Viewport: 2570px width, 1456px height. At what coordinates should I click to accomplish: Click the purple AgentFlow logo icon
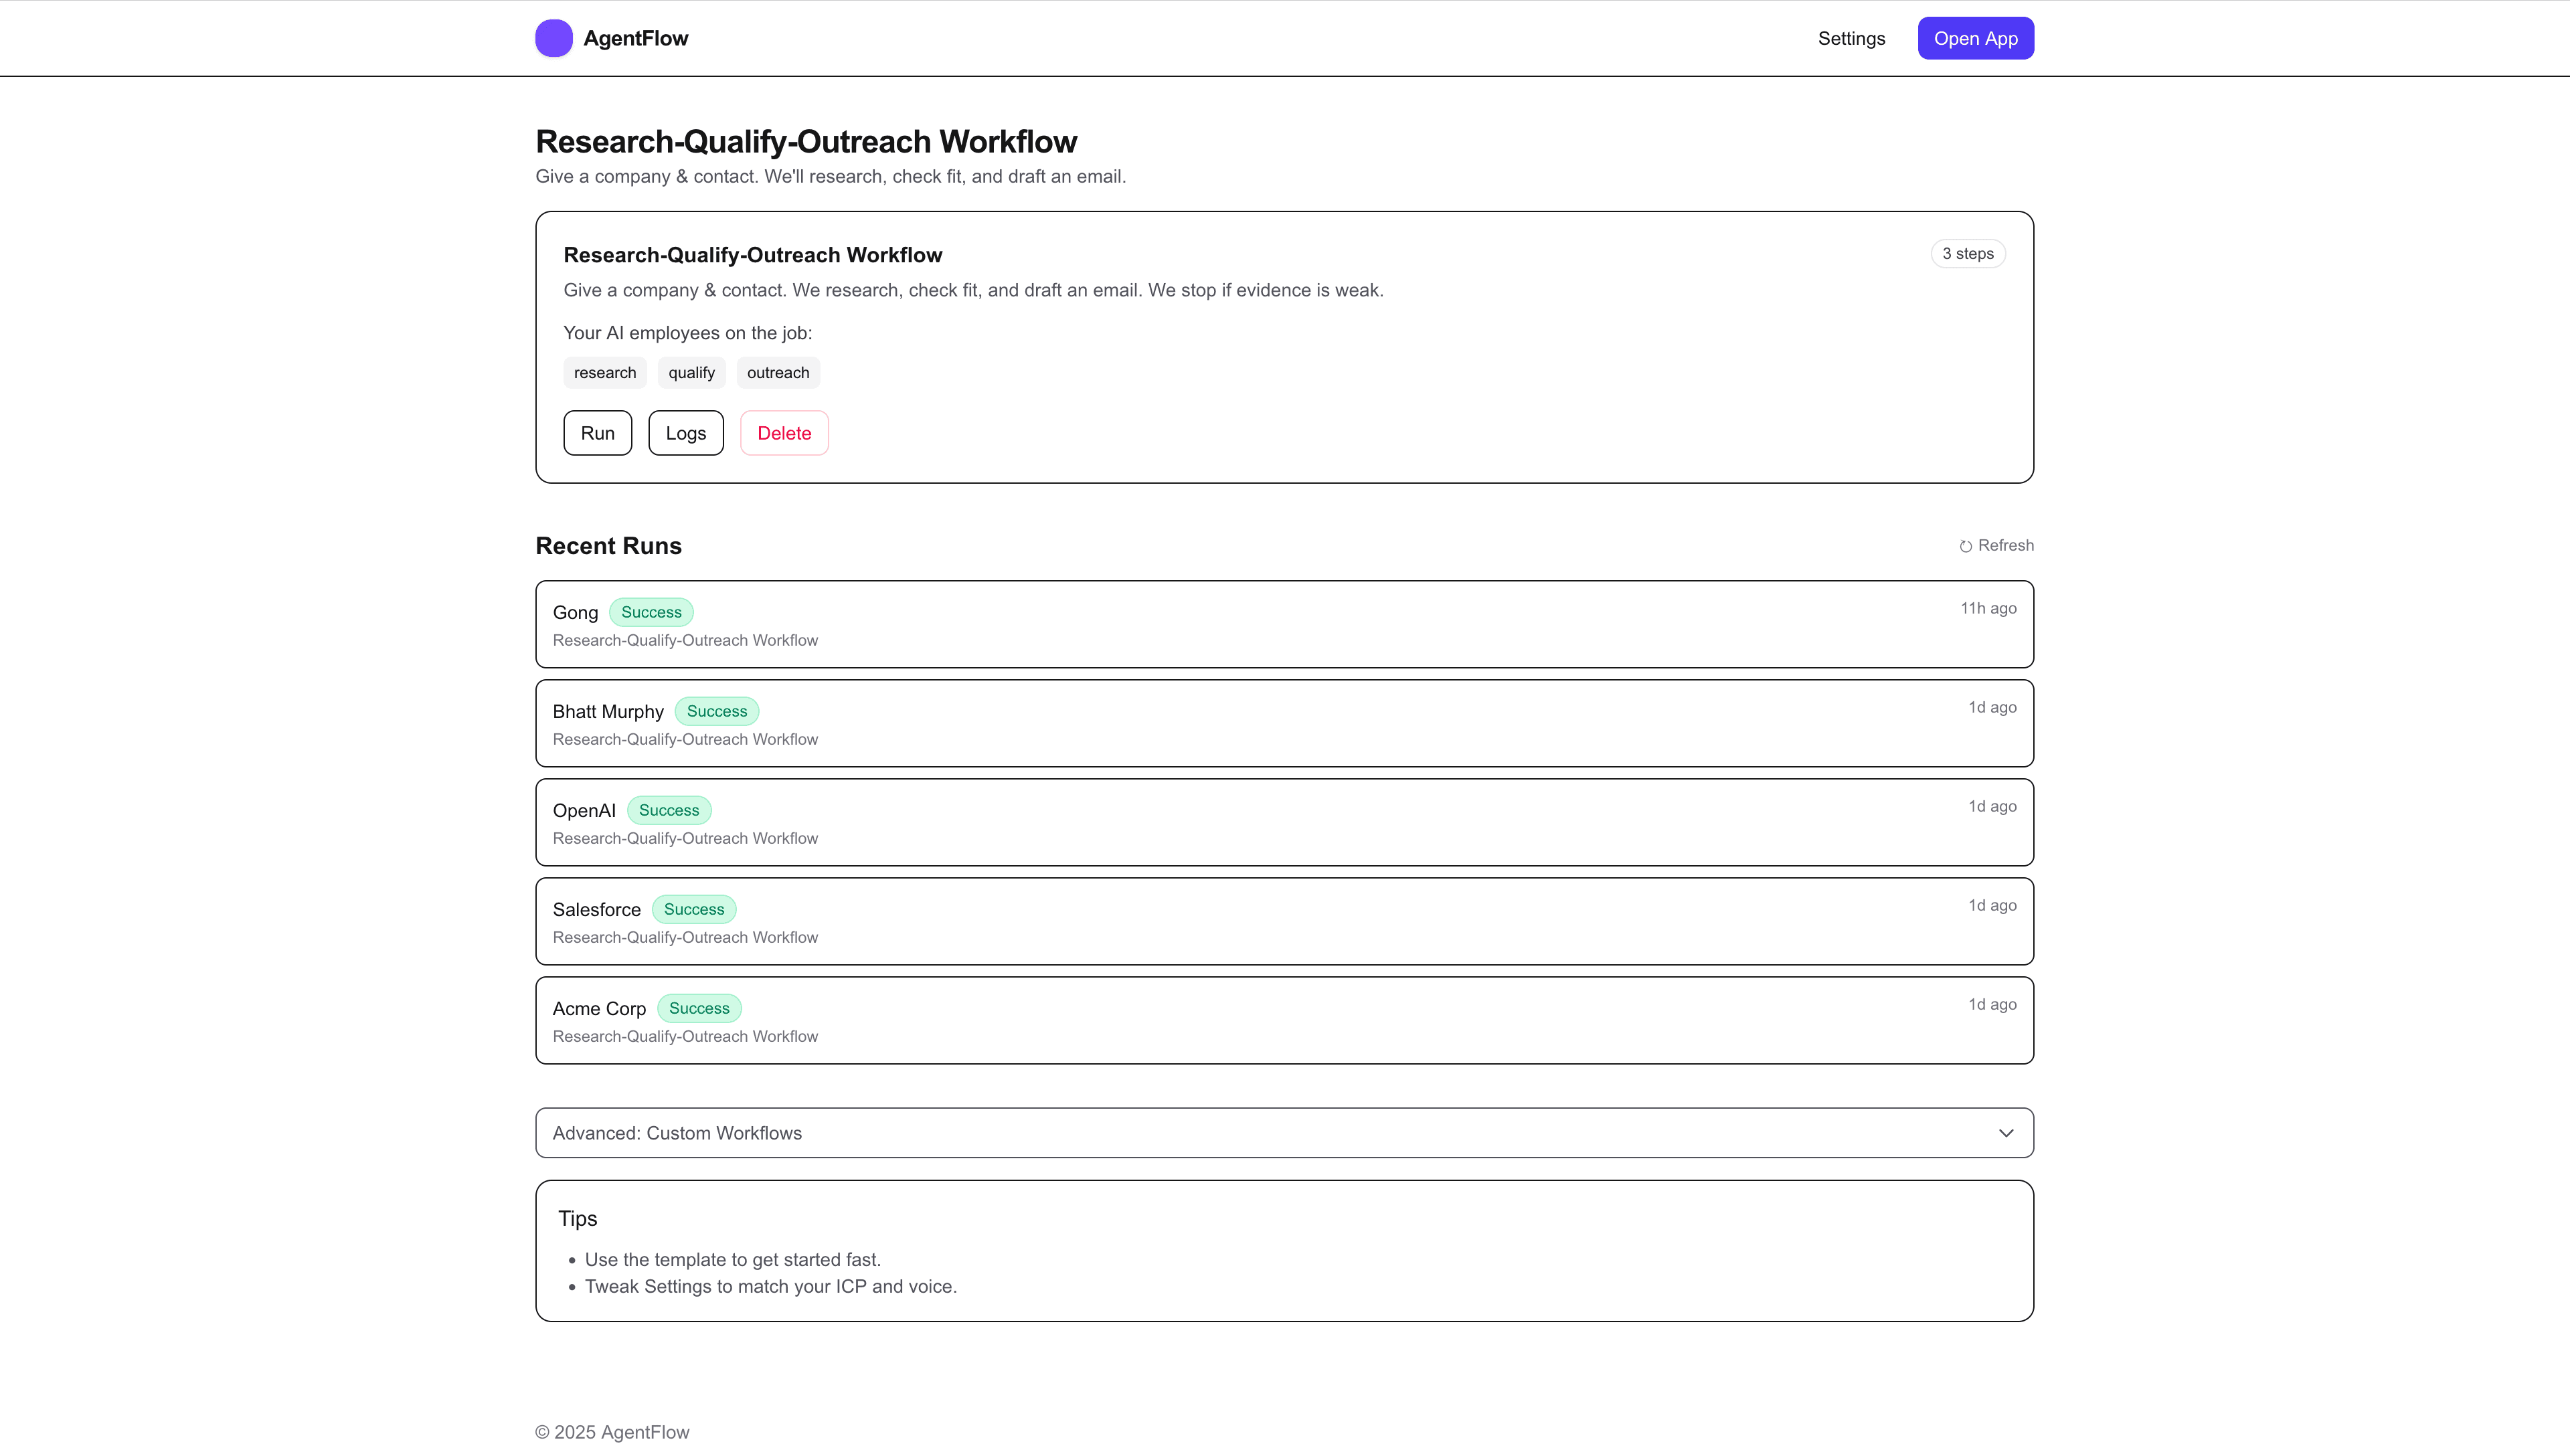(553, 38)
